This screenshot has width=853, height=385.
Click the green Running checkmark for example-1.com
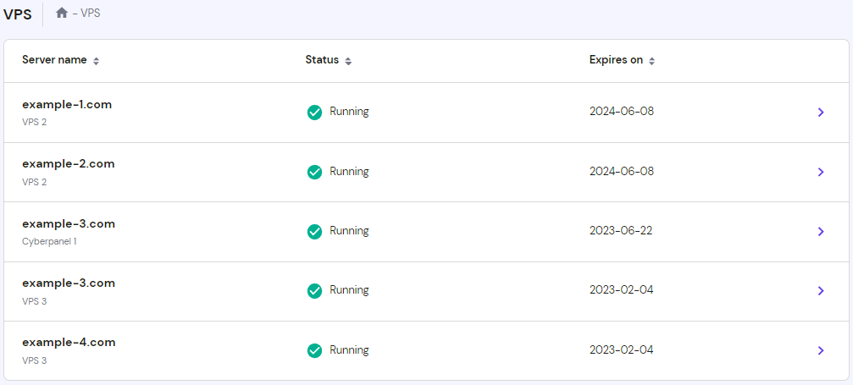(x=314, y=113)
